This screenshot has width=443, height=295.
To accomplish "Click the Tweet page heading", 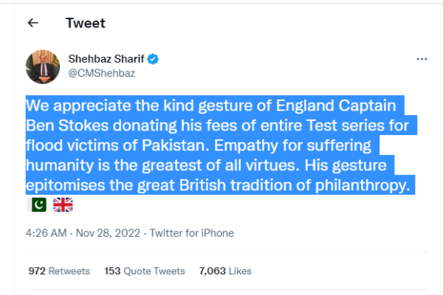I will 86,23.
